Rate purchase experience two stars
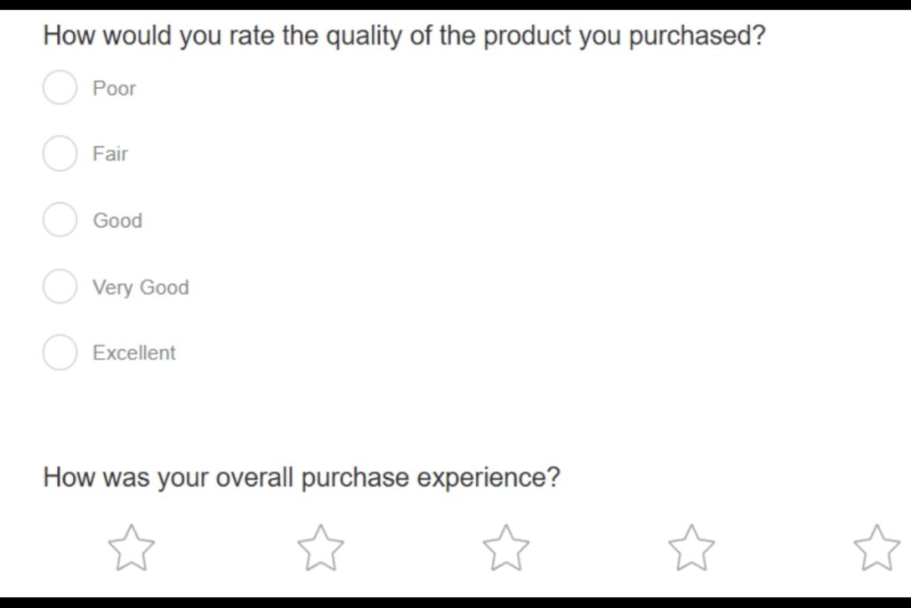 pos(320,547)
